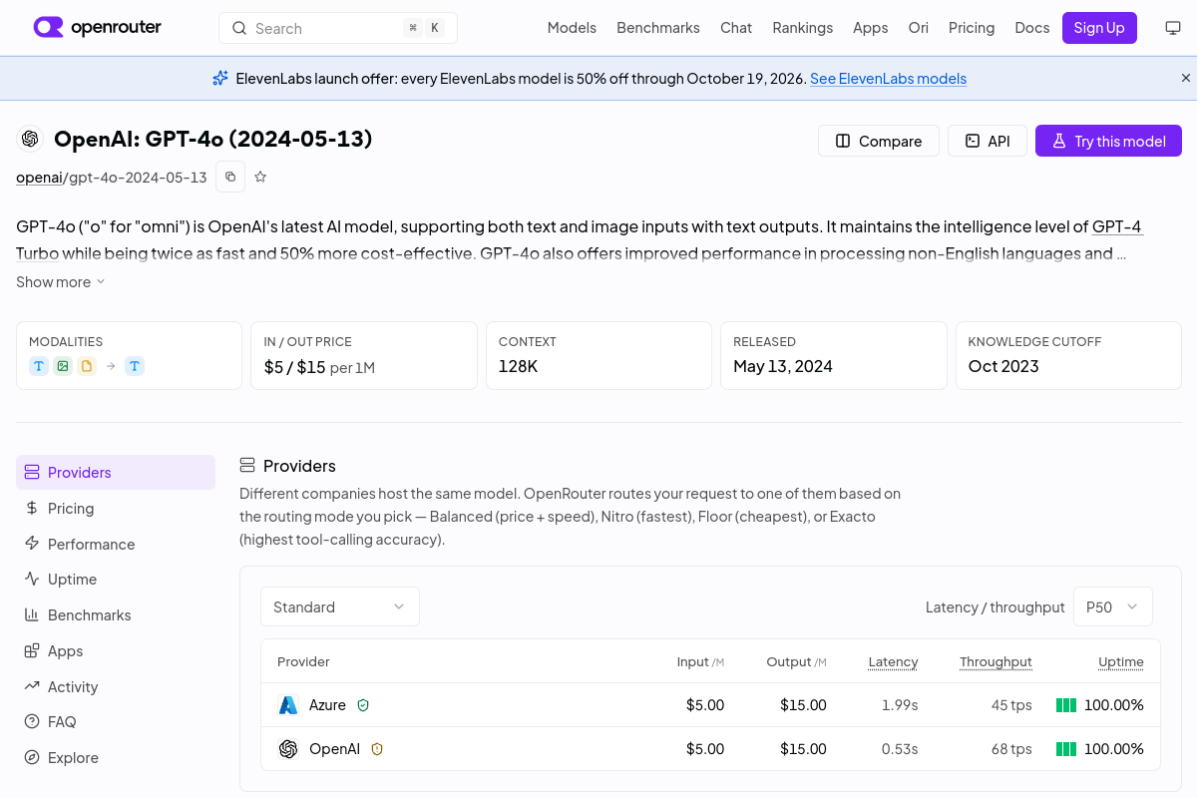Select Activity in the sidebar
This screenshot has height=798, width=1197.
click(x=116, y=687)
